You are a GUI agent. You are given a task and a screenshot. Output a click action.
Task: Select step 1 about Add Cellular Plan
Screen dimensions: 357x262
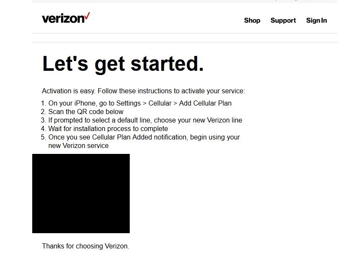point(136,103)
